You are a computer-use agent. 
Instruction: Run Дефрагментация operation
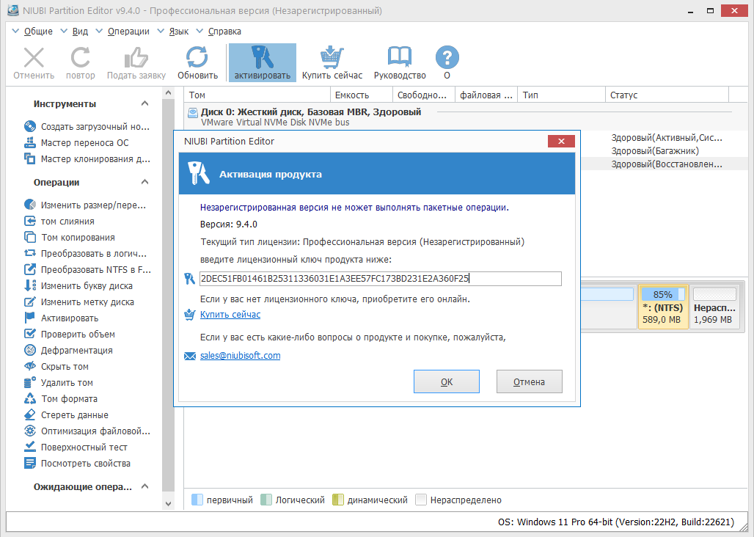tap(68, 350)
